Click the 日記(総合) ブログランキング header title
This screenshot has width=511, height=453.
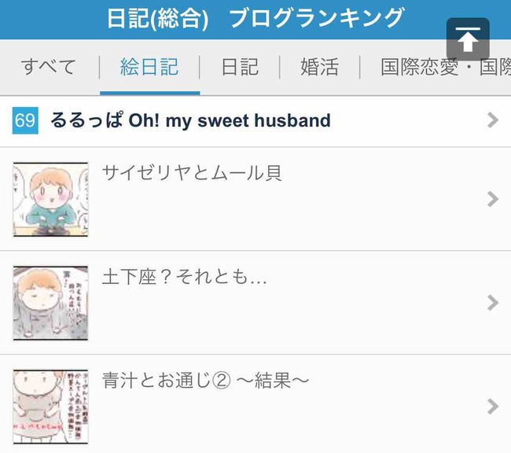[x=256, y=19]
